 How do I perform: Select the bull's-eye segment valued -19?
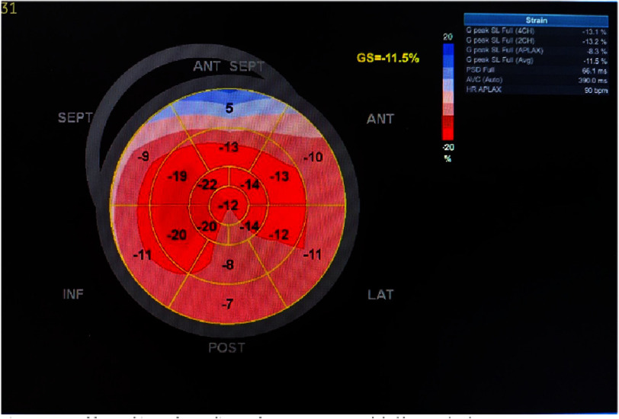[178, 176]
